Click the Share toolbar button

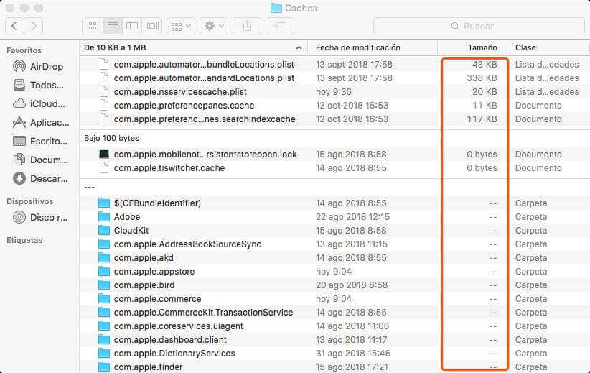(x=247, y=26)
